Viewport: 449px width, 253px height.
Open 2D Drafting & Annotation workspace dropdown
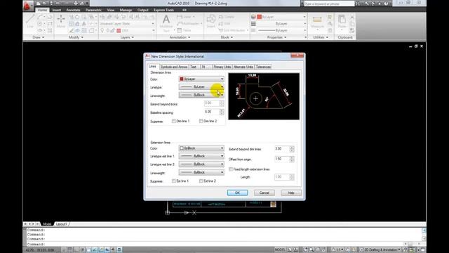tap(380, 250)
